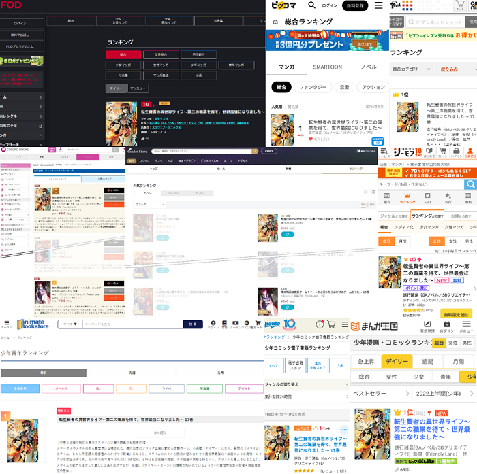Expand 集計期間 row in honto
Image resolution: width=477 pixels, height=474 pixels.
coord(307,396)
